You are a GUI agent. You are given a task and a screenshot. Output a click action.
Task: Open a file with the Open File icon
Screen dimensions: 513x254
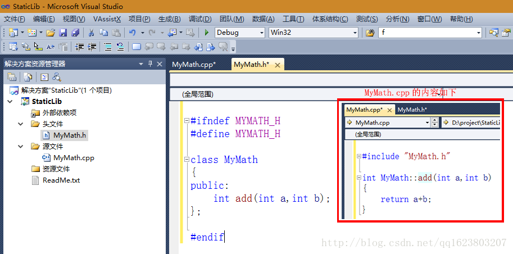click(x=51, y=33)
